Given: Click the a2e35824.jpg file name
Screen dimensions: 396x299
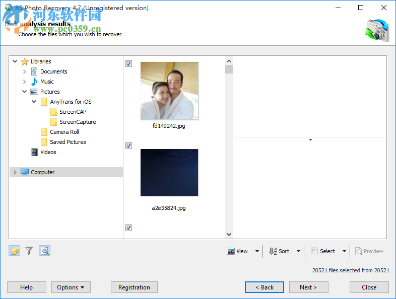Looking at the screenshot, I should (x=169, y=208).
